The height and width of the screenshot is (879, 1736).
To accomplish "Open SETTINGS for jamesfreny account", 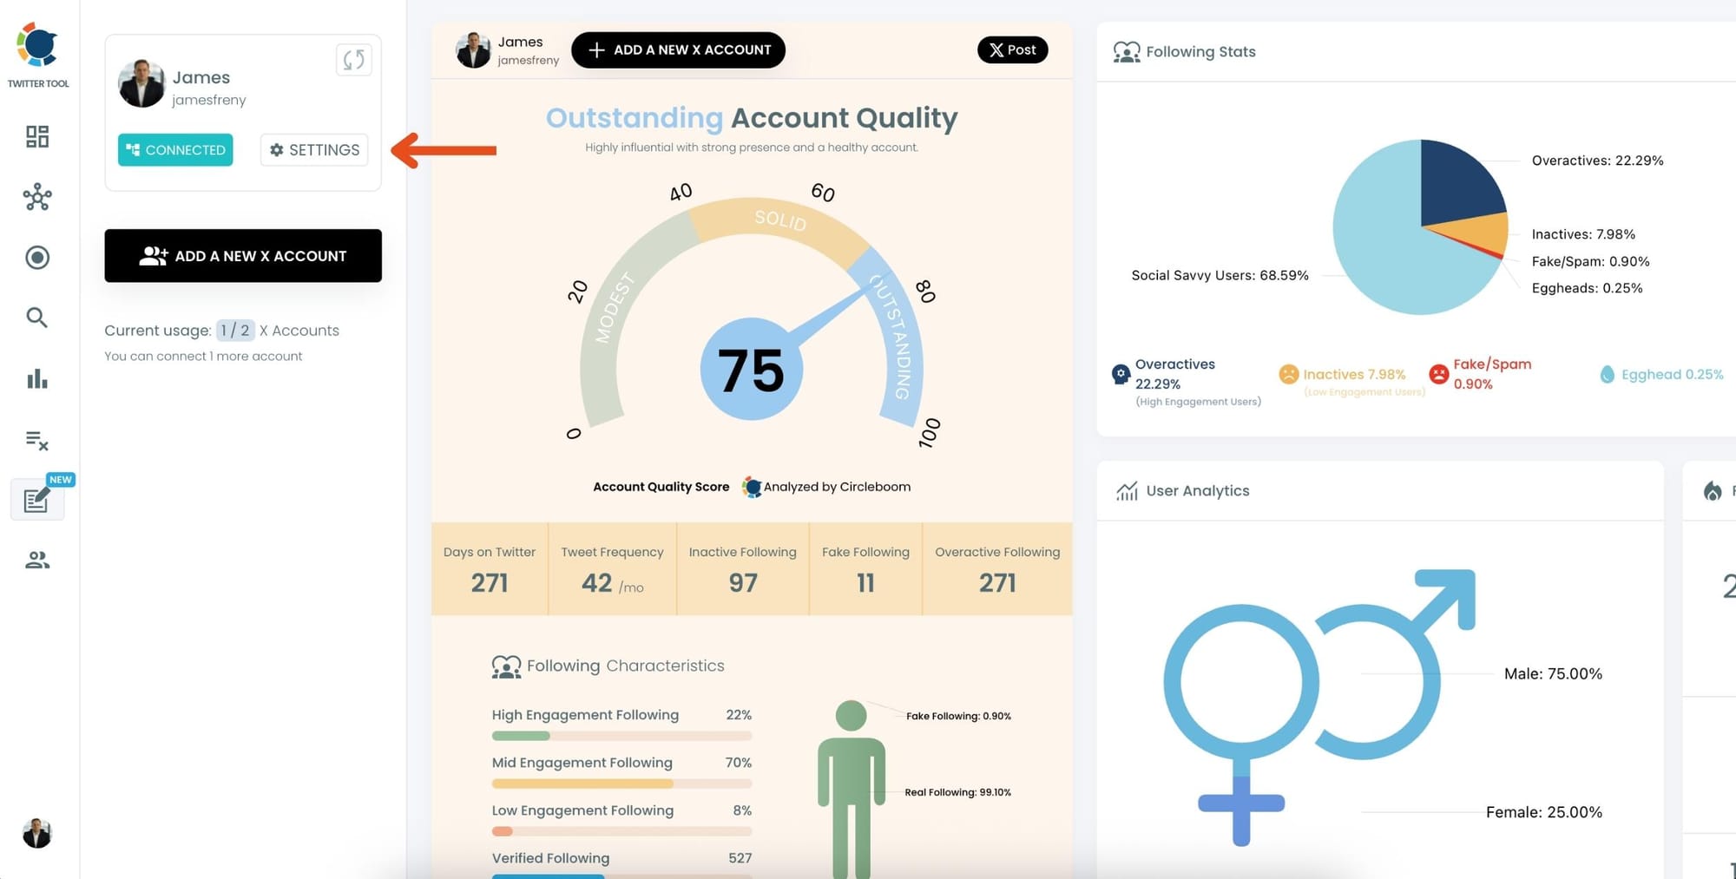I will (314, 150).
